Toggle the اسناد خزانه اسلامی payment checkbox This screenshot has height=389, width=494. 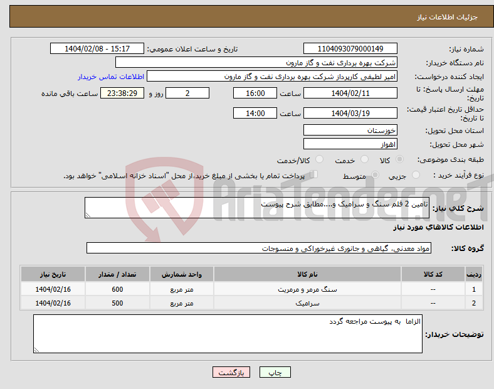[x=313, y=174]
